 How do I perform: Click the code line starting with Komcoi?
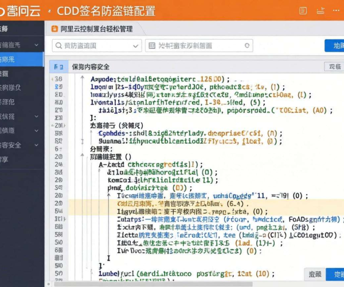[x=163, y=180]
